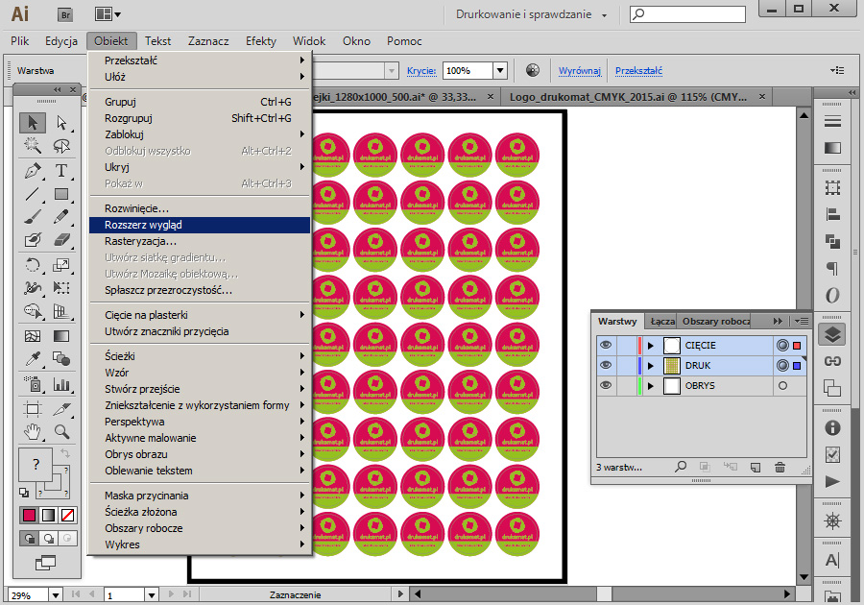Expand the CIĘCIE layer

pyautogui.click(x=651, y=346)
